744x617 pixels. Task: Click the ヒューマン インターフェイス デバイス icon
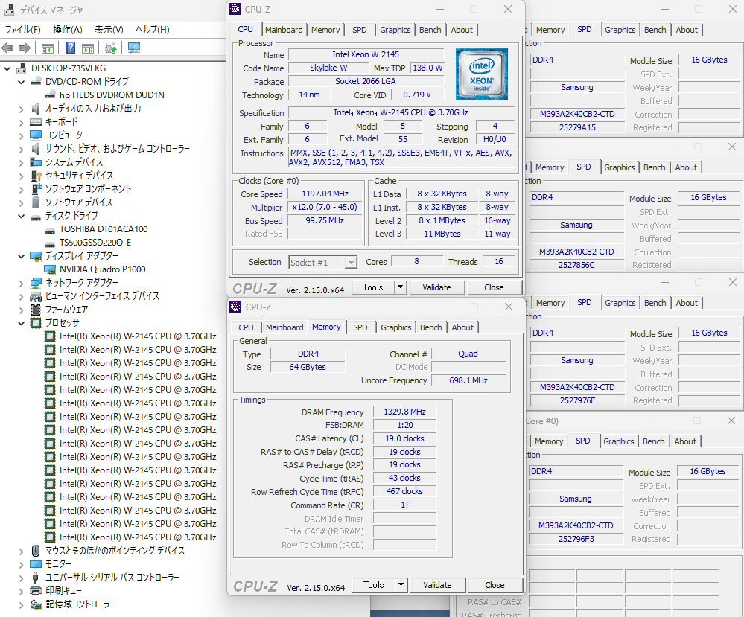[36, 296]
